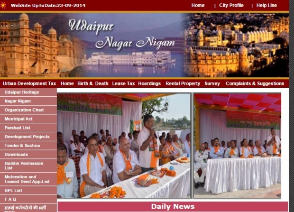Open the Survey menu item
The image size is (294, 212).
212,83
